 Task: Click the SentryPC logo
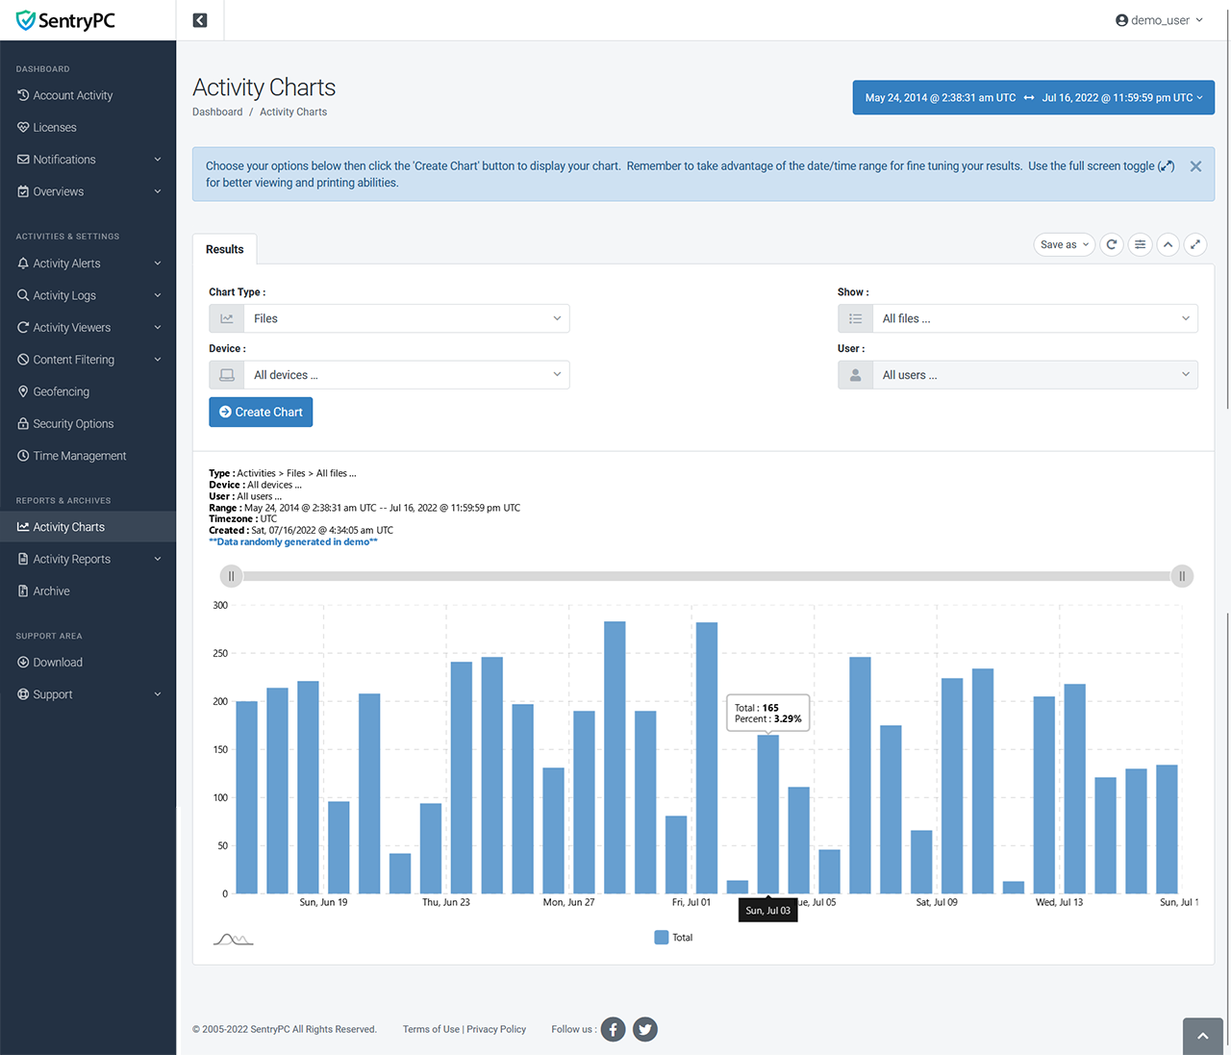point(65,20)
